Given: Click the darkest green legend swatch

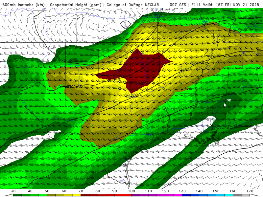Looking at the screenshot, I should [17, 195].
